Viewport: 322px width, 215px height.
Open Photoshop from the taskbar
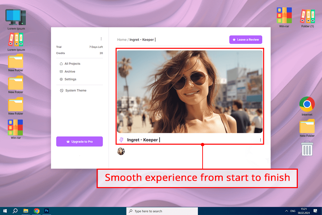(x=47, y=211)
